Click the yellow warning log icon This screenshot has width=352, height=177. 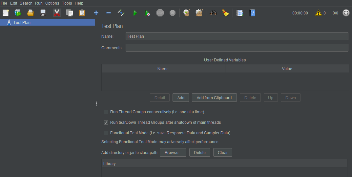pos(318,13)
